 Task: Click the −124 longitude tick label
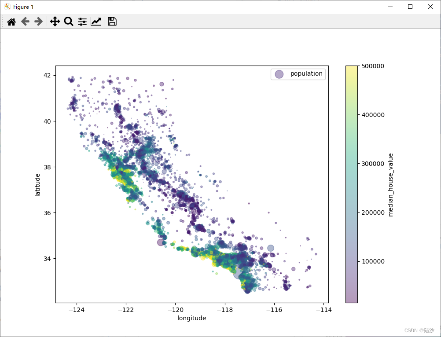coord(76,310)
